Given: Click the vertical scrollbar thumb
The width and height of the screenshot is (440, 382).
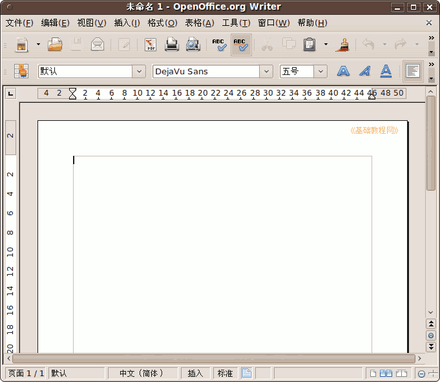Looking at the screenshot, I should click(x=431, y=143).
